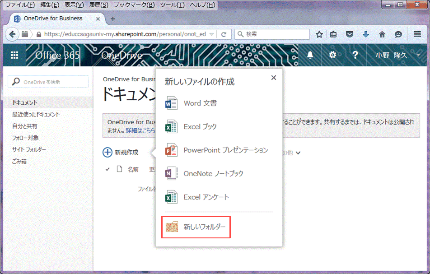Open the 小野 隆久 account name

click(x=391, y=55)
